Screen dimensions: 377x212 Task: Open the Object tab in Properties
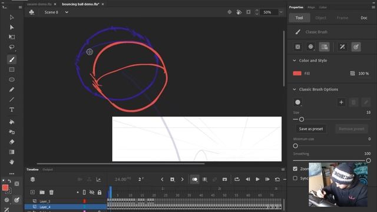pos(320,18)
